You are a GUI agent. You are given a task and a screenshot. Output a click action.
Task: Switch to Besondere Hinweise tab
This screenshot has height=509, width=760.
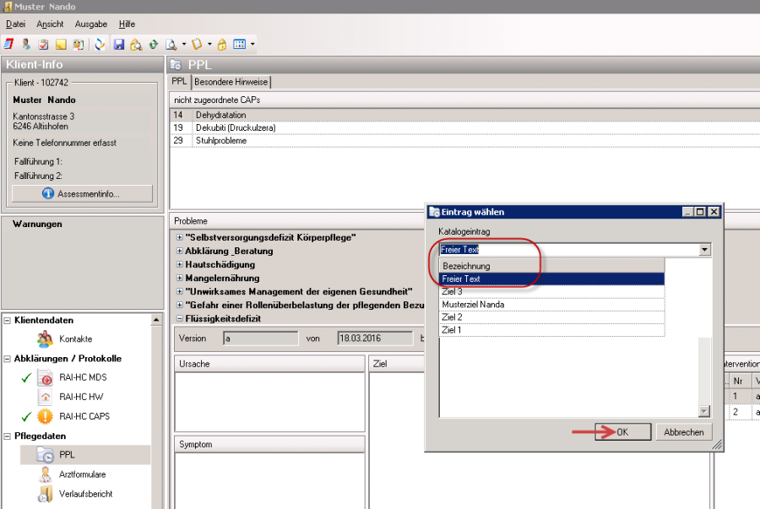click(231, 82)
